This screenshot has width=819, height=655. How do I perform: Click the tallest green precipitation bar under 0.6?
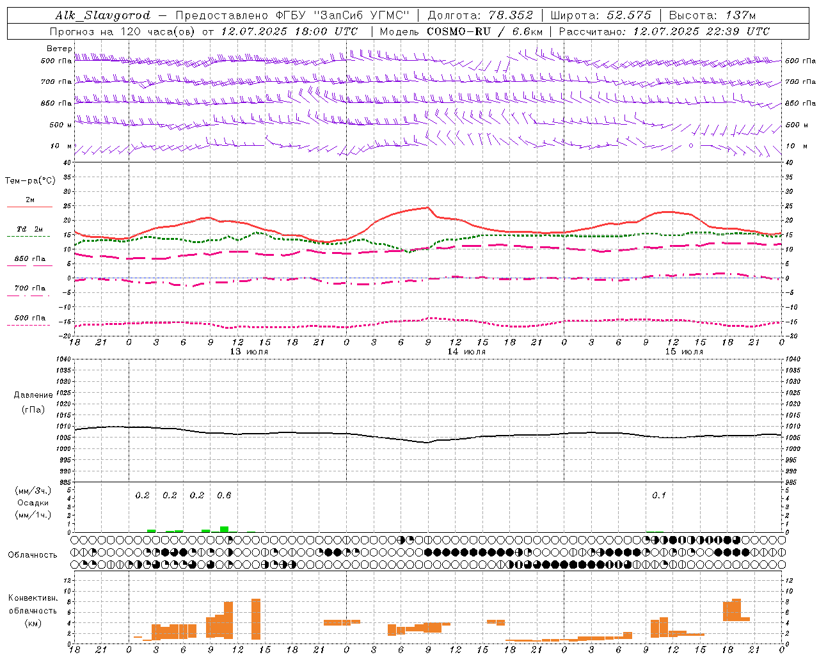coord(224,530)
